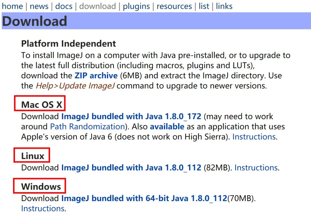Click the Linux section heading

(x=33, y=156)
